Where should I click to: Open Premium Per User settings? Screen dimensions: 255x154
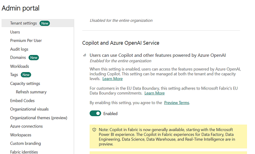[26, 40]
